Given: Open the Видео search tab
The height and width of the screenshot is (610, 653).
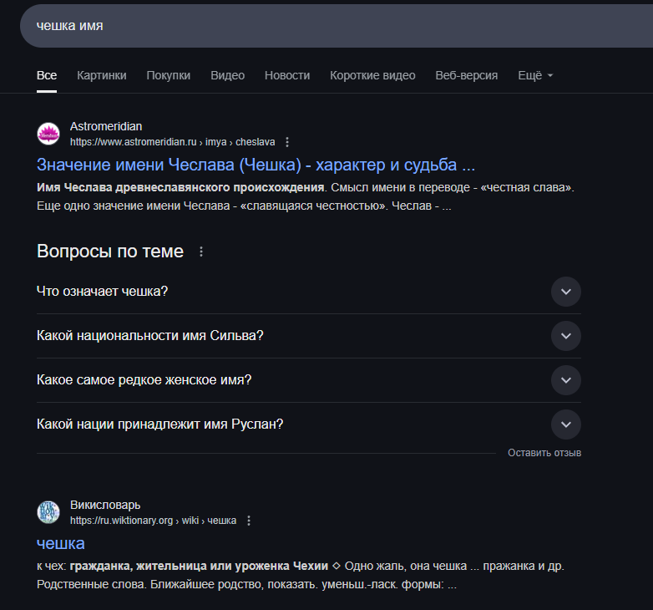Looking at the screenshot, I should (x=227, y=75).
